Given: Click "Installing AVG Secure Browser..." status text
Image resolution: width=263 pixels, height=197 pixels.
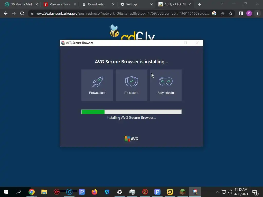Looking at the screenshot, I should click(x=131, y=117).
